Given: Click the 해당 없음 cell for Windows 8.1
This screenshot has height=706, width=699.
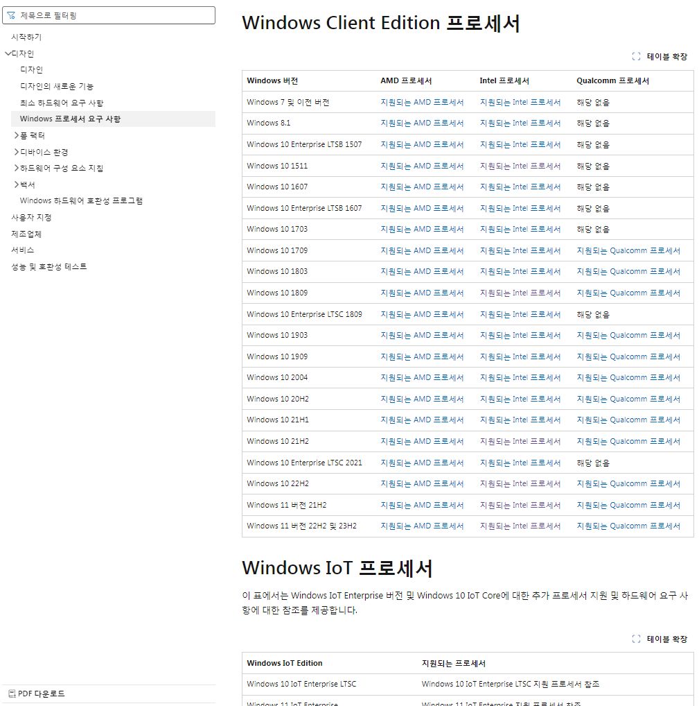Looking at the screenshot, I should point(593,123).
